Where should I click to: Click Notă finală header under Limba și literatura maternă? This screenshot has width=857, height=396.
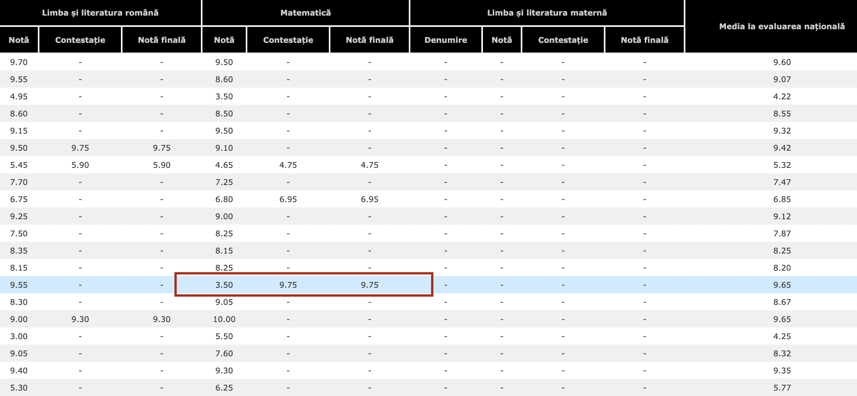tap(644, 40)
